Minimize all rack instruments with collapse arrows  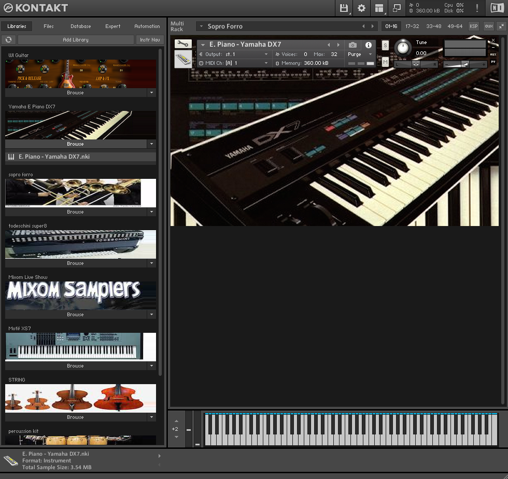click(x=501, y=26)
